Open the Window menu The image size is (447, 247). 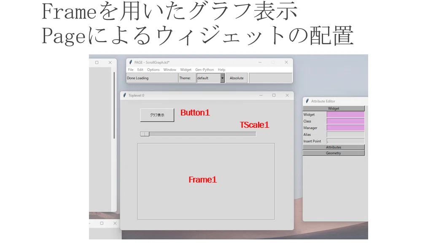click(x=170, y=70)
